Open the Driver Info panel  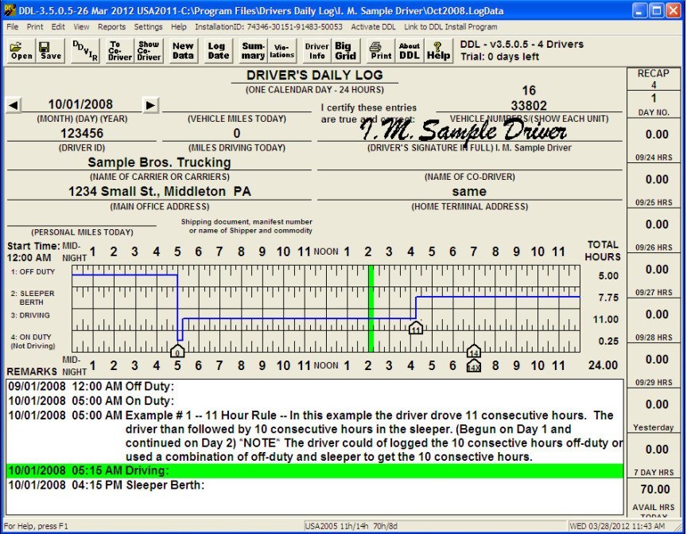click(316, 49)
